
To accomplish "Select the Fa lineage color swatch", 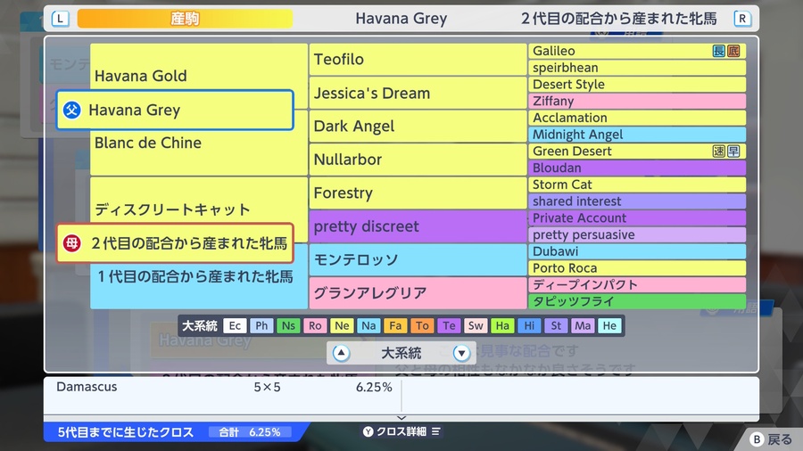I will pyautogui.click(x=395, y=325).
